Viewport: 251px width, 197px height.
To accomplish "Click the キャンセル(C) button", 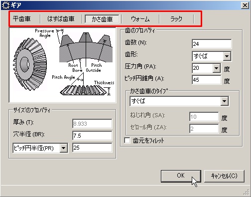I will [224, 176].
